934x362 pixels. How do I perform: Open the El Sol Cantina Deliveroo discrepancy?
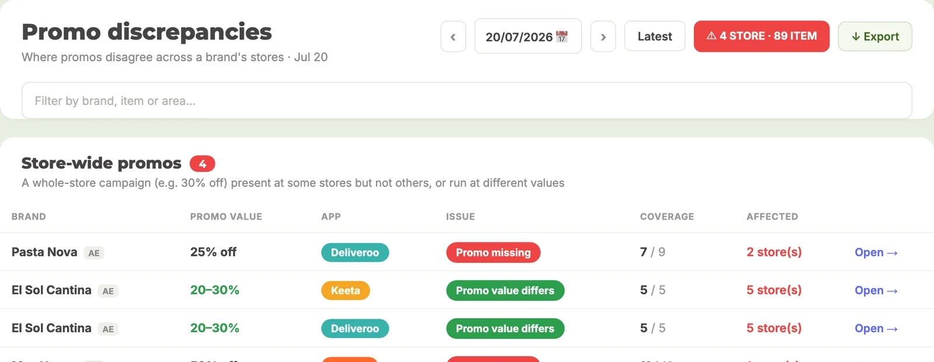click(x=876, y=328)
